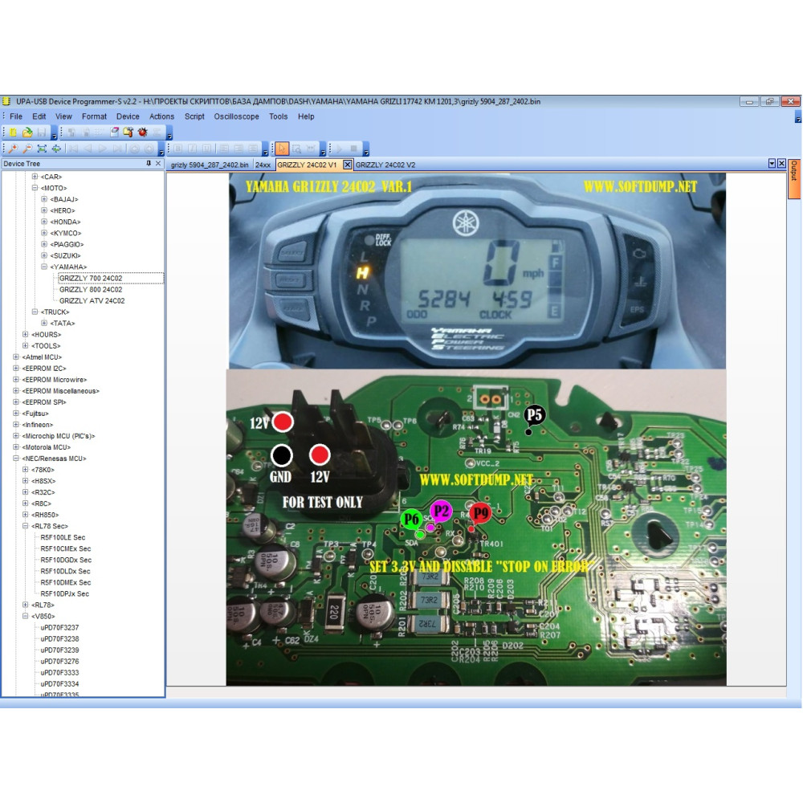Switch to the 24xx tab
The image size is (803, 803).
(263, 165)
